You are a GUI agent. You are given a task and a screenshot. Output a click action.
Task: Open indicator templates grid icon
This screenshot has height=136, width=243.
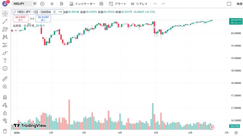pos(101,4)
